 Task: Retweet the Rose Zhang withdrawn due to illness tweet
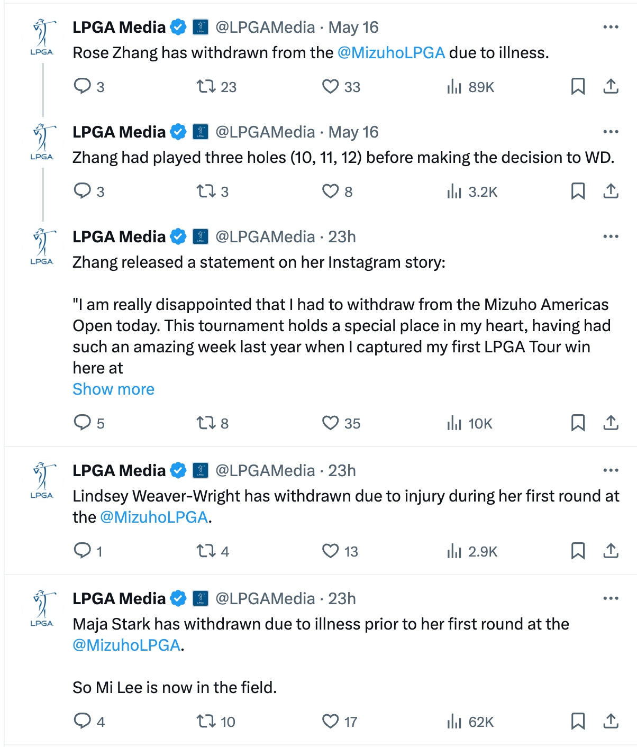tap(206, 86)
